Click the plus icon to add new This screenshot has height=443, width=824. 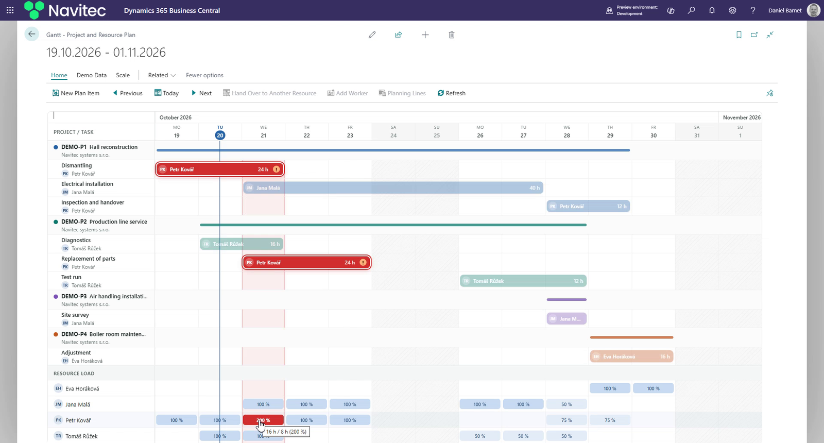[425, 35]
